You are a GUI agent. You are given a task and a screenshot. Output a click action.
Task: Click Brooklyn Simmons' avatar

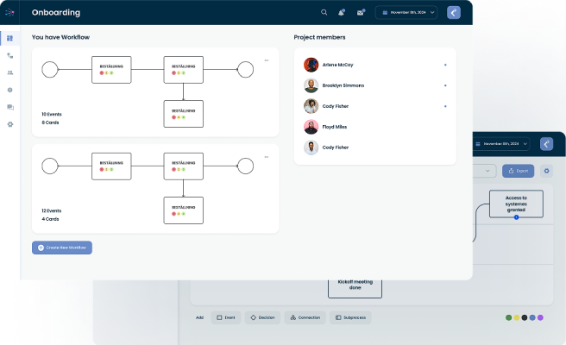[311, 85]
